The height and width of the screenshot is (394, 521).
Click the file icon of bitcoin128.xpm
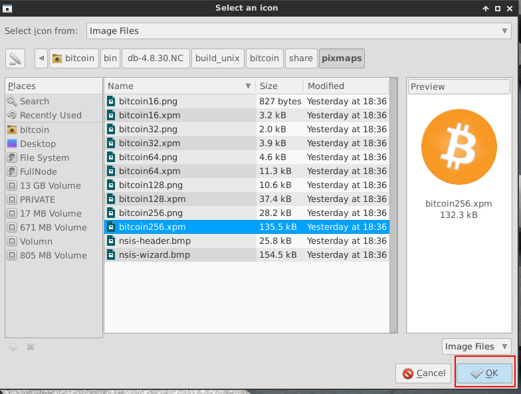(x=111, y=199)
